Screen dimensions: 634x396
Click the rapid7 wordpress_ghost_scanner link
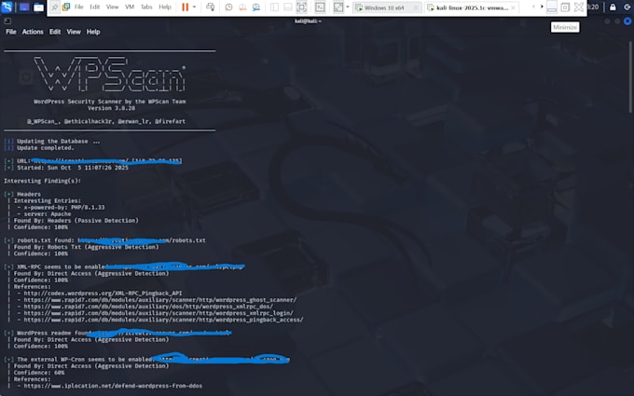[x=160, y=300]
